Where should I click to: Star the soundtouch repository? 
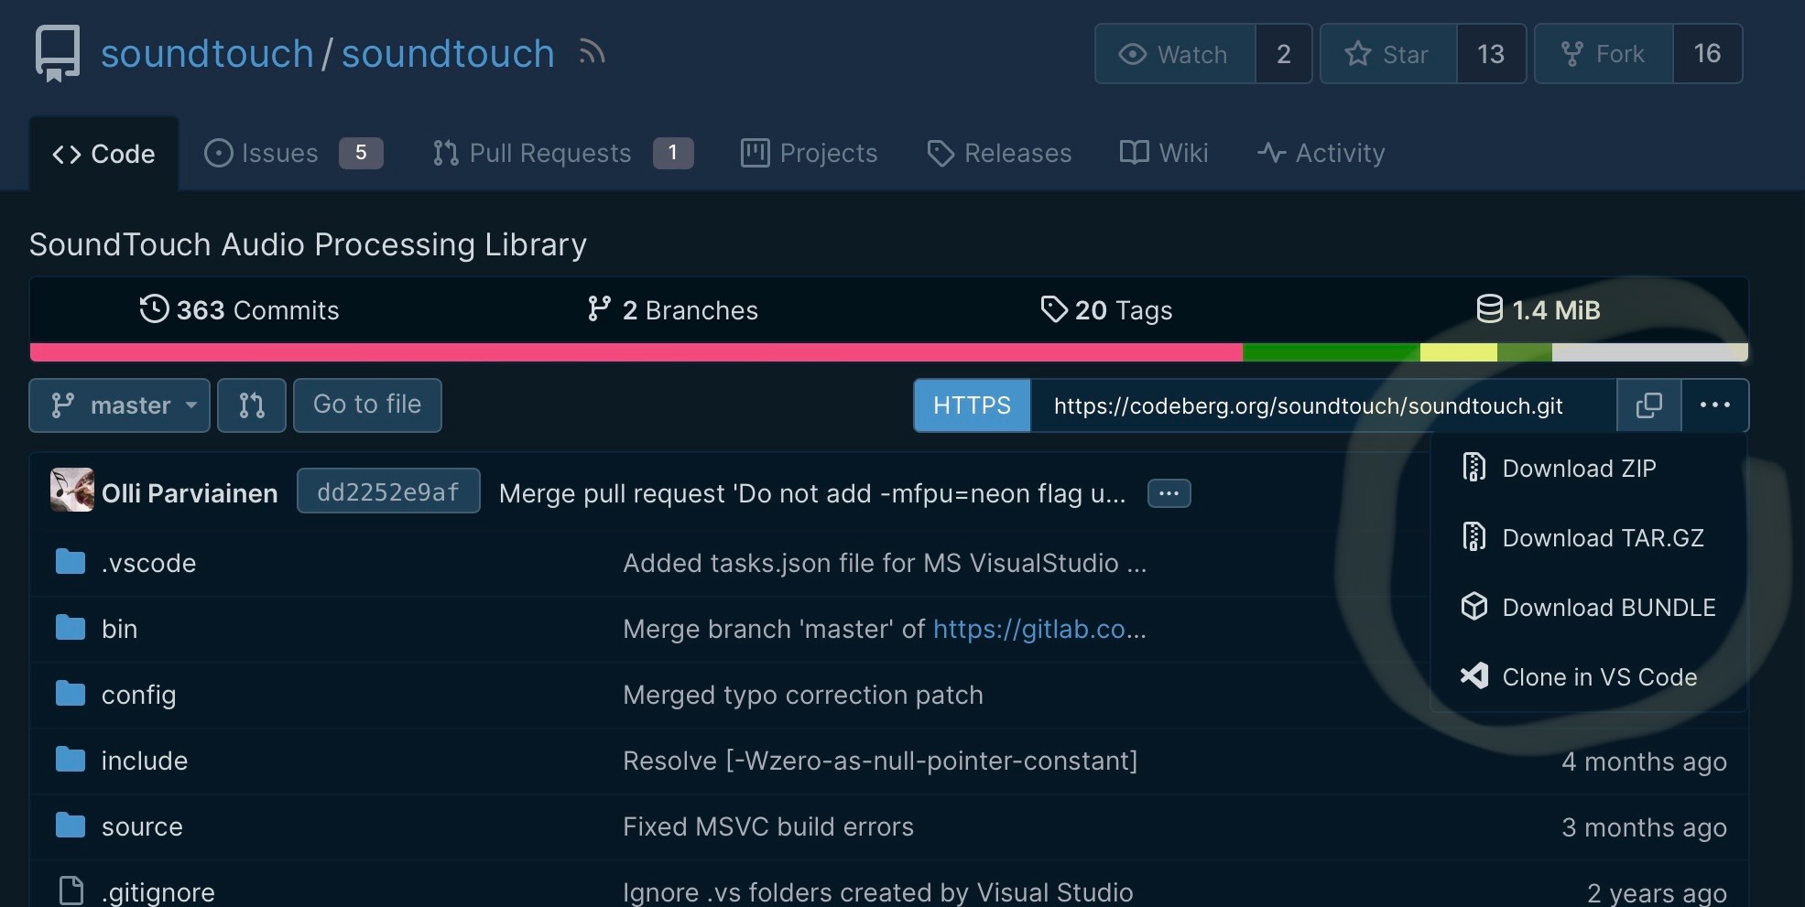point(1388,54)
